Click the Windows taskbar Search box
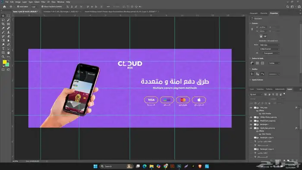Viewport: 302px width, 170px height. [116, 166]
